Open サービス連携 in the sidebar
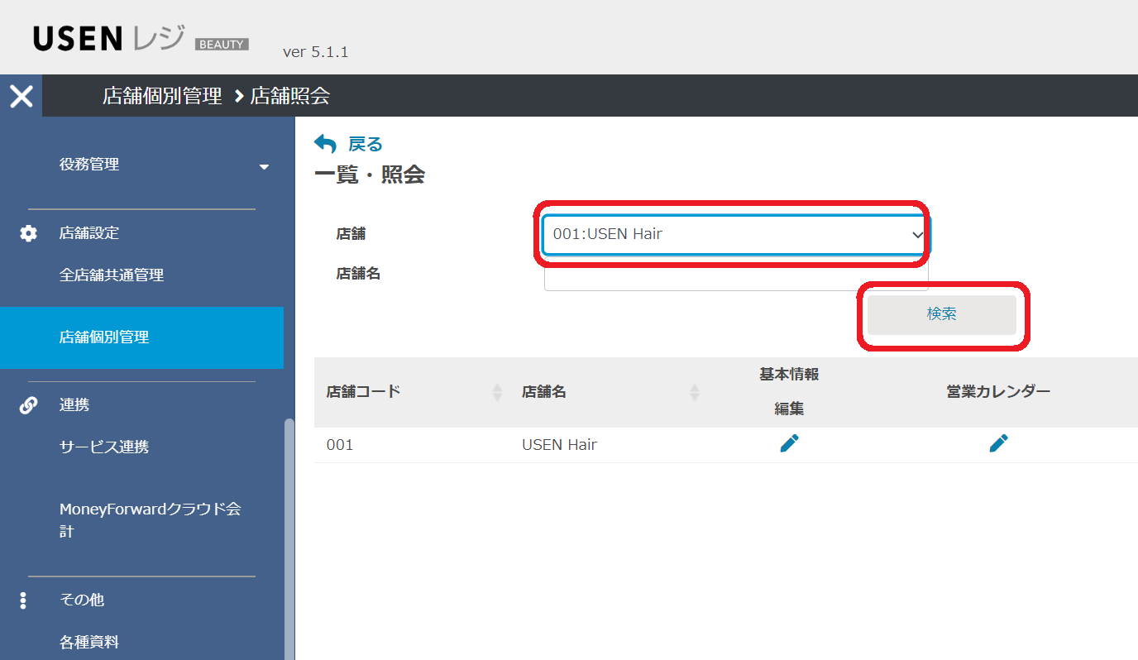The height and width of the screenshot is (660, 1138). click(104, 447)
